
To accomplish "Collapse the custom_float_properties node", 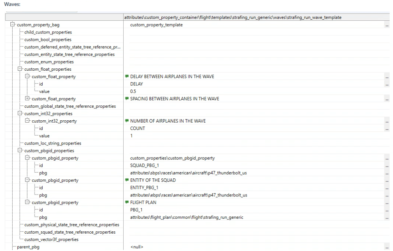I will (20, 69).
